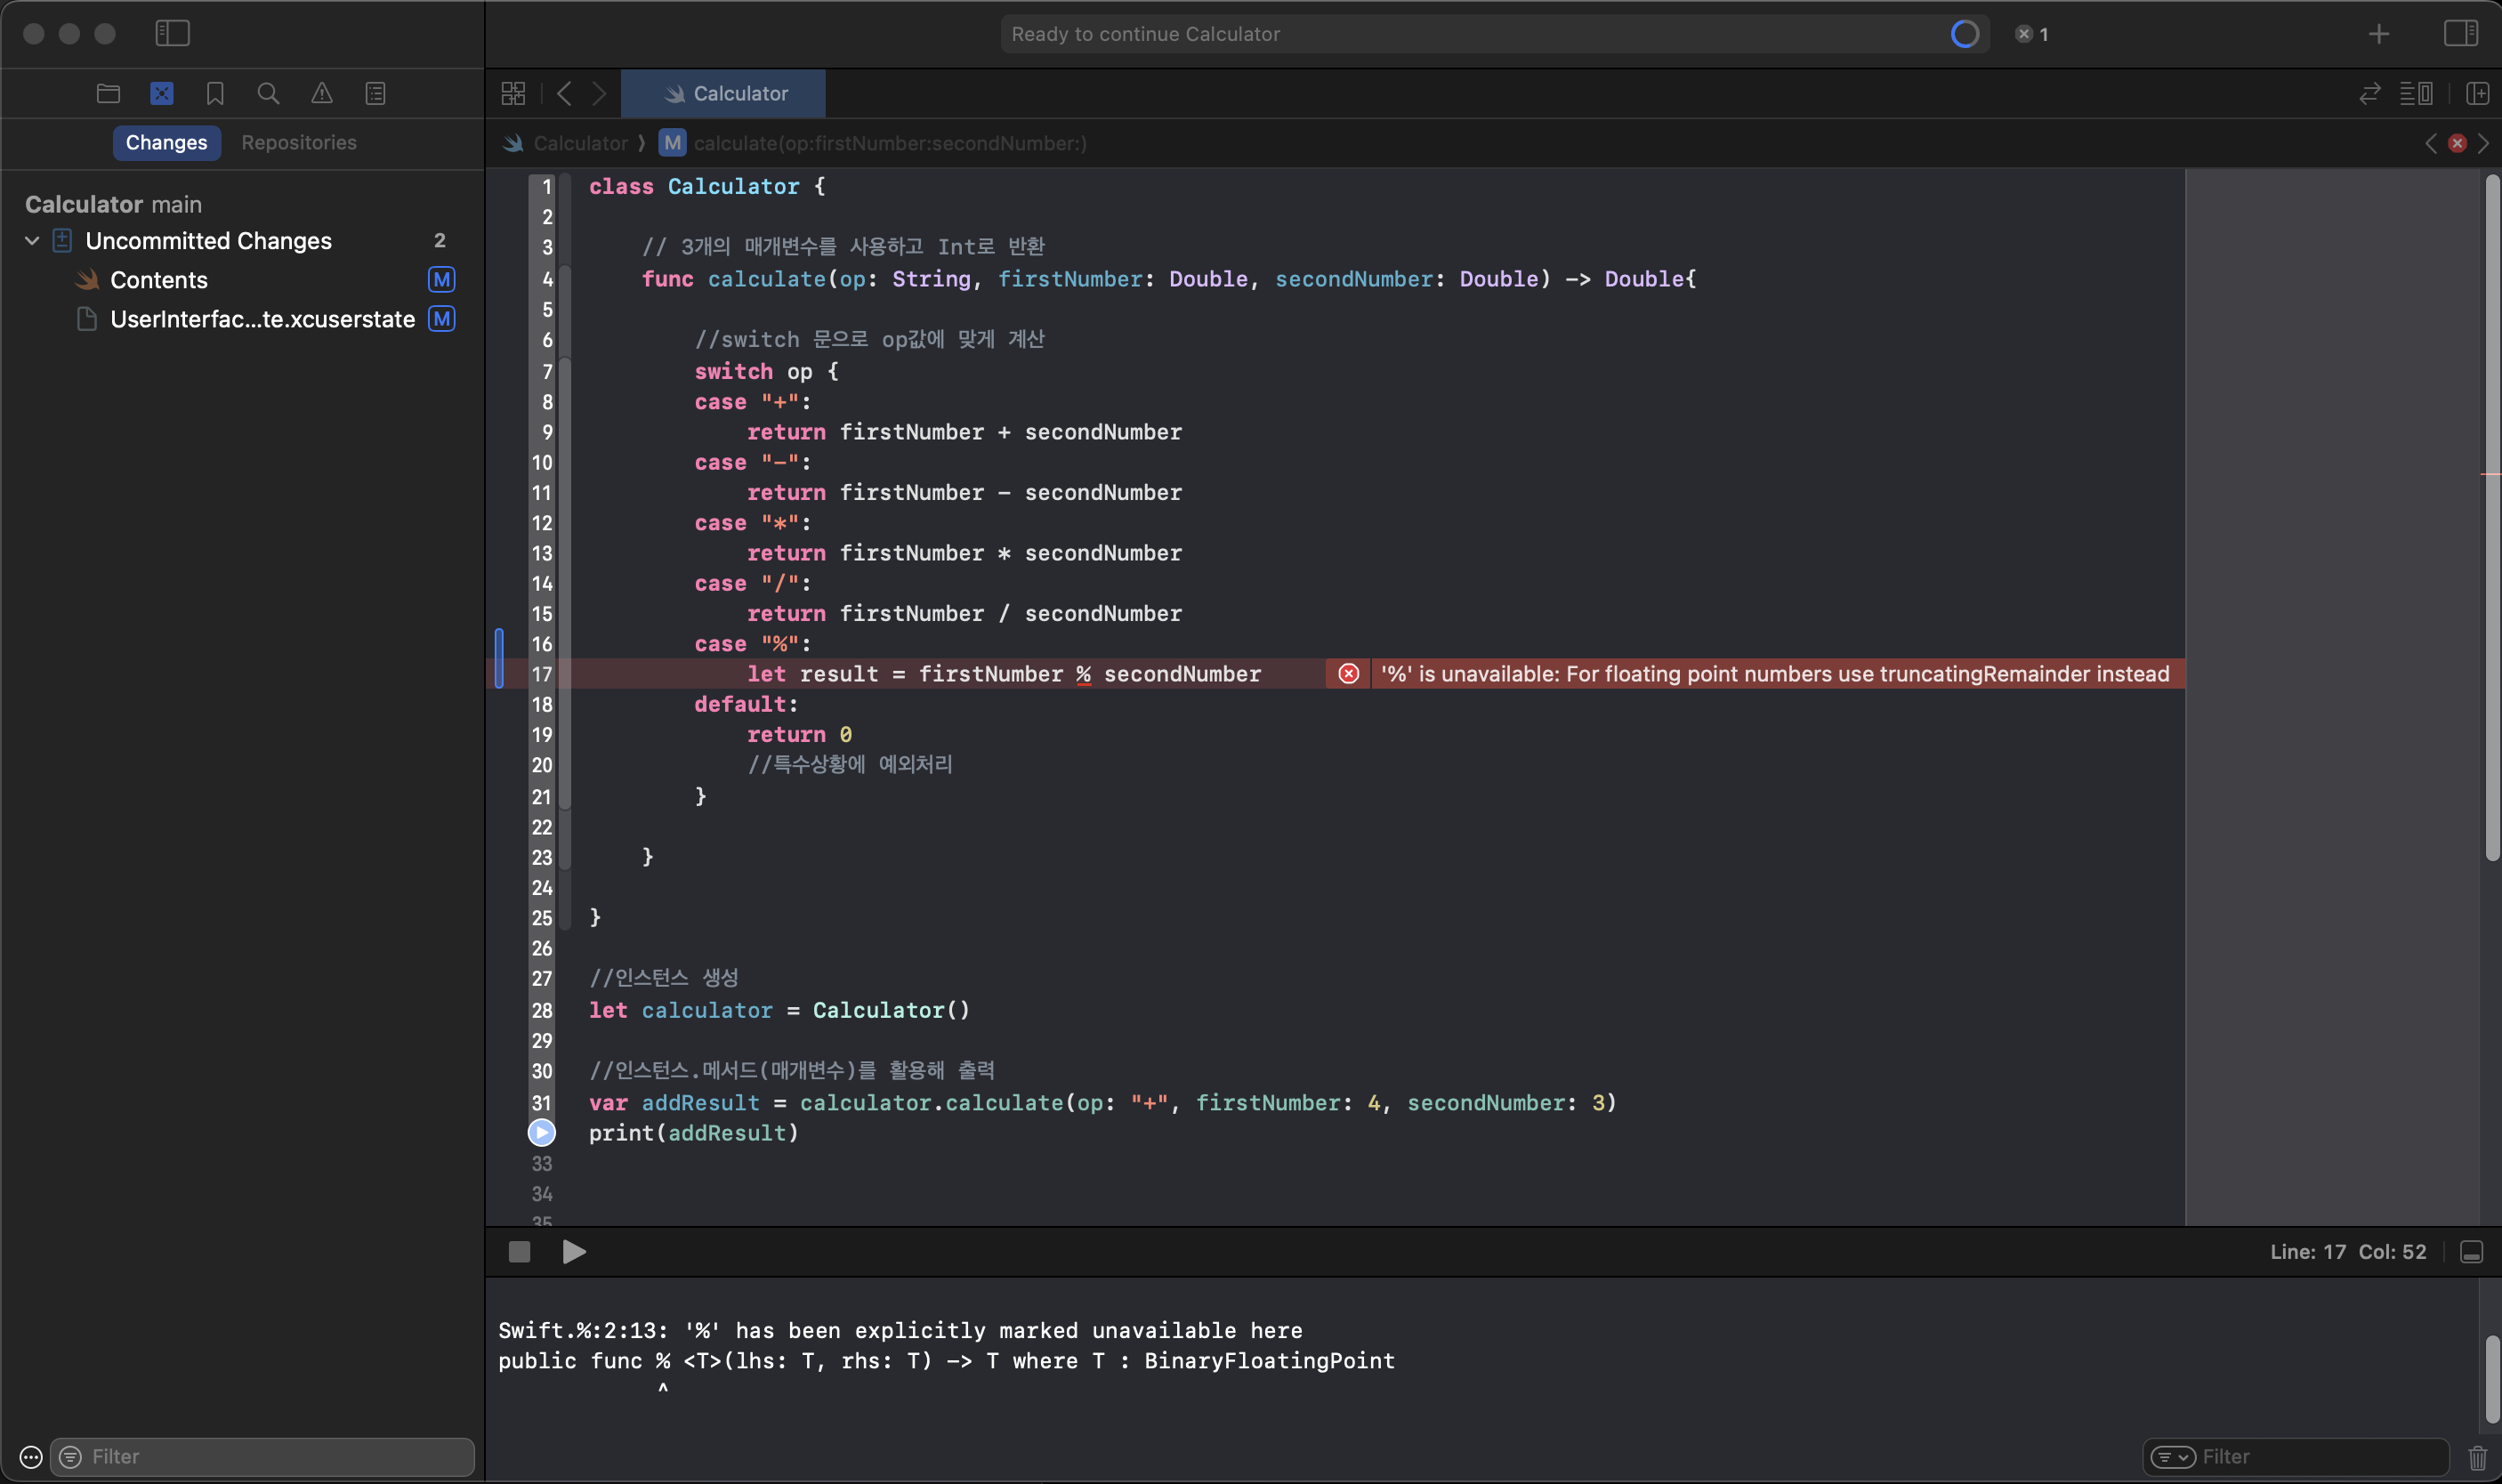Click the Line 17 Col 52 indicator
This screenshot has height=1484, width=2502.
[x=2347, y=1251]
